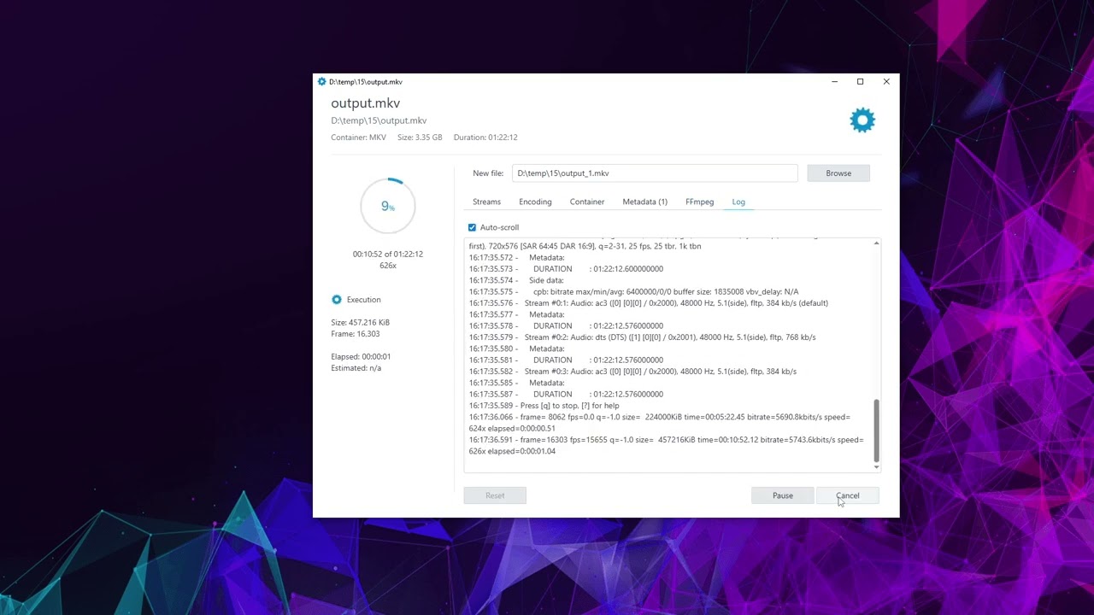Click the 'Estimated: n/a' status line
Viewport: 1094px width, 615px height.
click(x=356, y=368)
